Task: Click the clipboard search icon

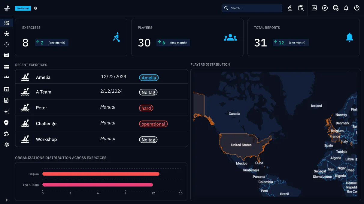Action: (x=301, y=8)
